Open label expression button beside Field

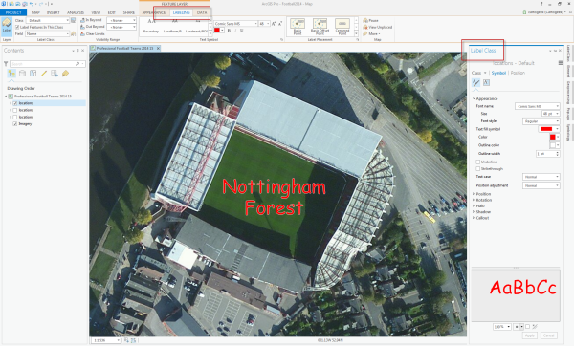74,33
